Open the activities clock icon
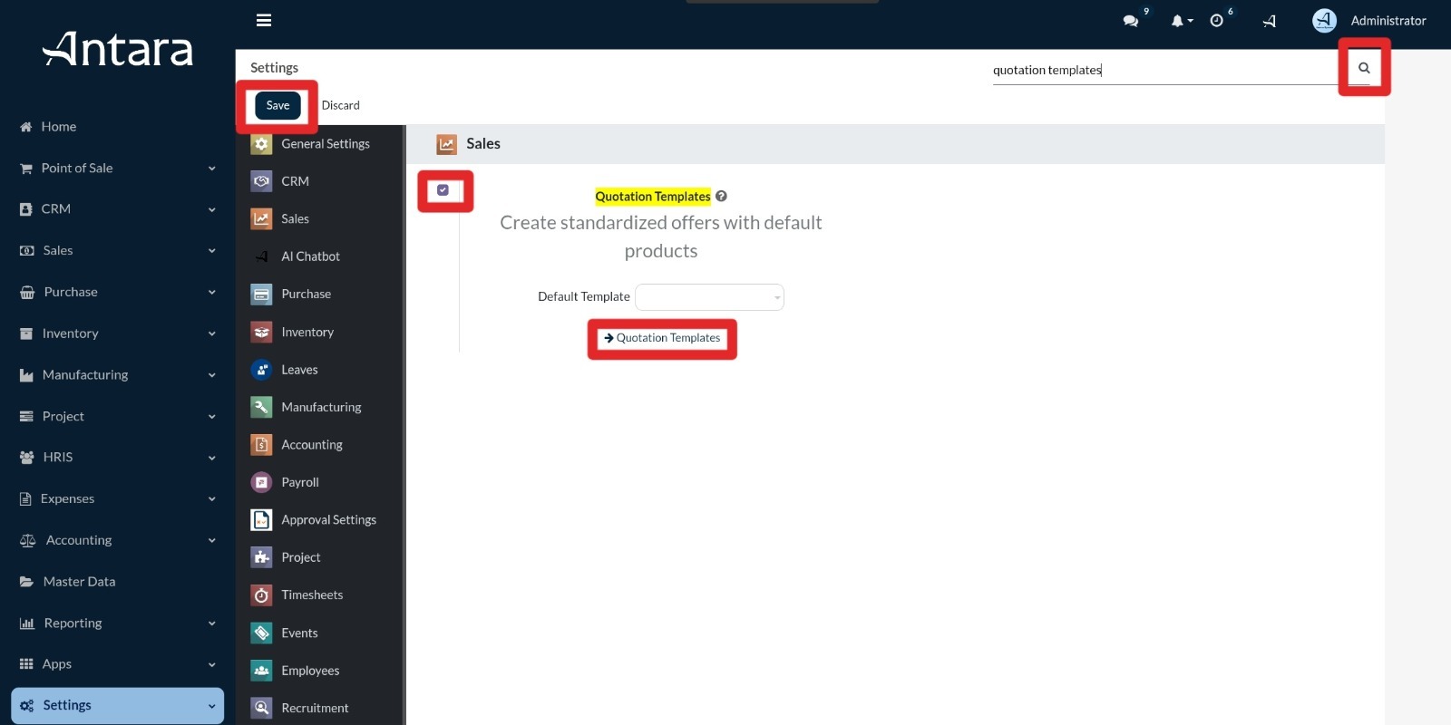 pyautogui.click(x=1217, y=21)
